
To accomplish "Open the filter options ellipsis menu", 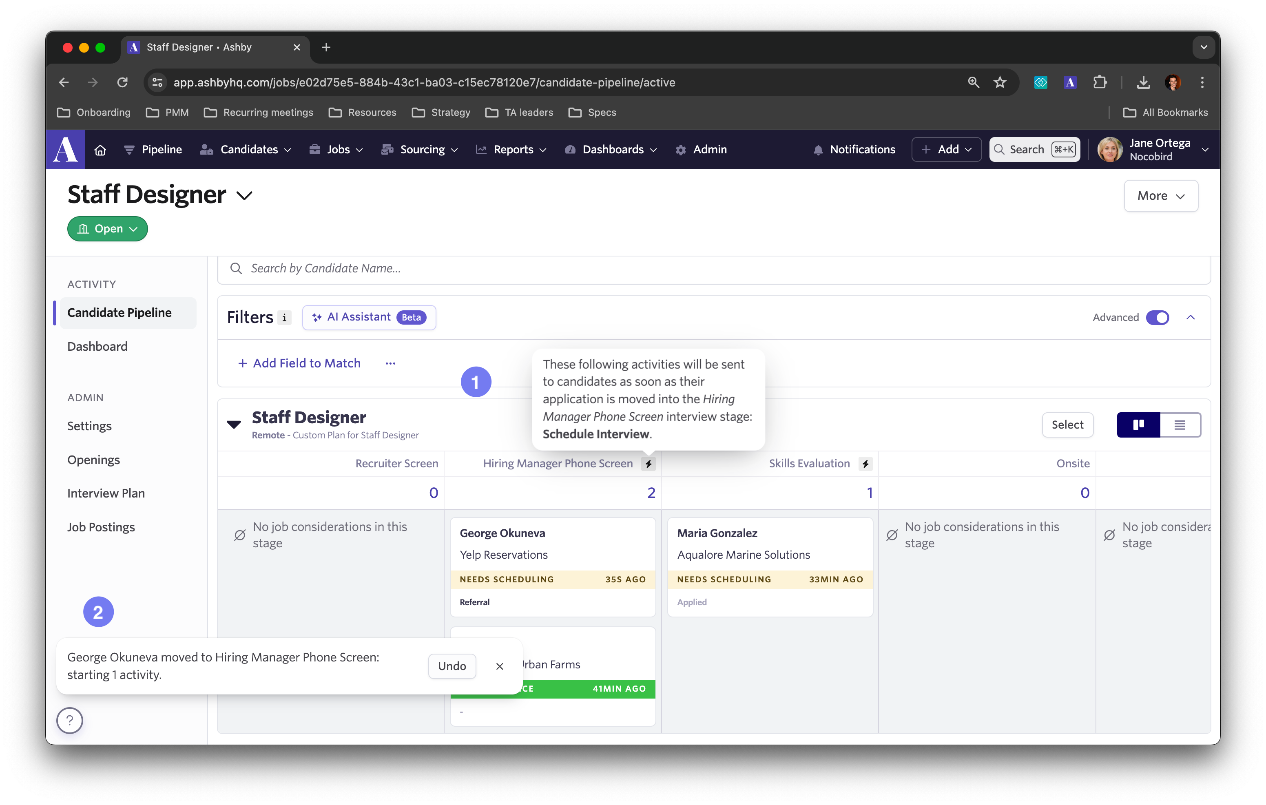I will [x=390, y=363].
